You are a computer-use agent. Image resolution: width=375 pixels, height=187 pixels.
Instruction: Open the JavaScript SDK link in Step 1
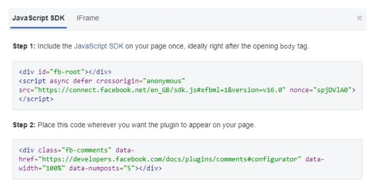(99, 46)
